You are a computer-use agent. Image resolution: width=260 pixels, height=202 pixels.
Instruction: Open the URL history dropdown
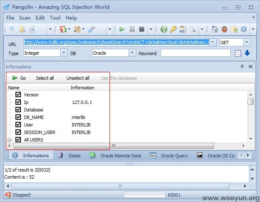pyautogui.click(x=213, y=42)
